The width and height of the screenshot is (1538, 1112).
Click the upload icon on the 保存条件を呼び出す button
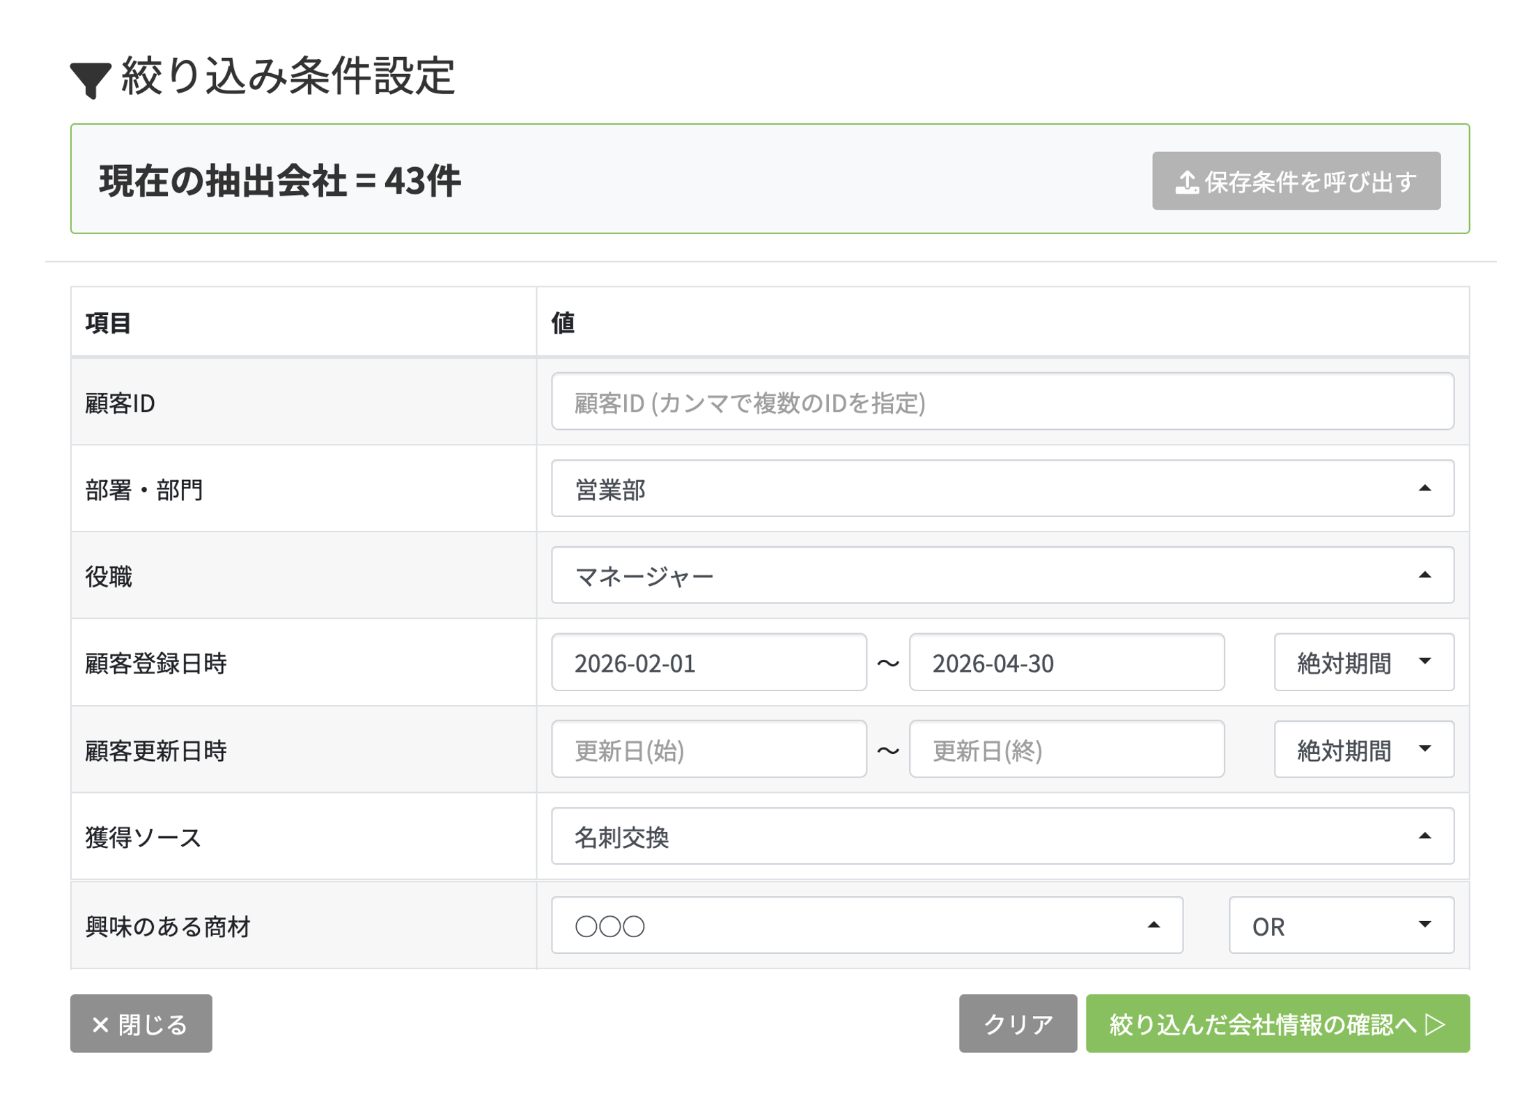pos(1186,183)
